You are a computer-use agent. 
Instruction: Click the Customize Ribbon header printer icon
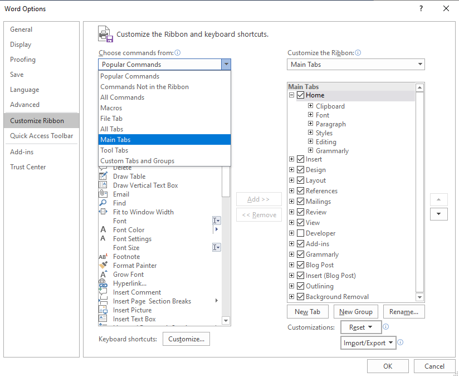point(105,34)
